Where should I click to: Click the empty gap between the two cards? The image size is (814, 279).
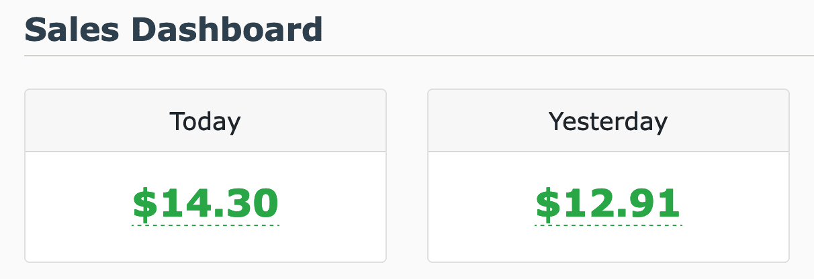(407, 176)
